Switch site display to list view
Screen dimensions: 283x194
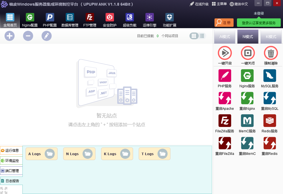[x=202, y=36]
